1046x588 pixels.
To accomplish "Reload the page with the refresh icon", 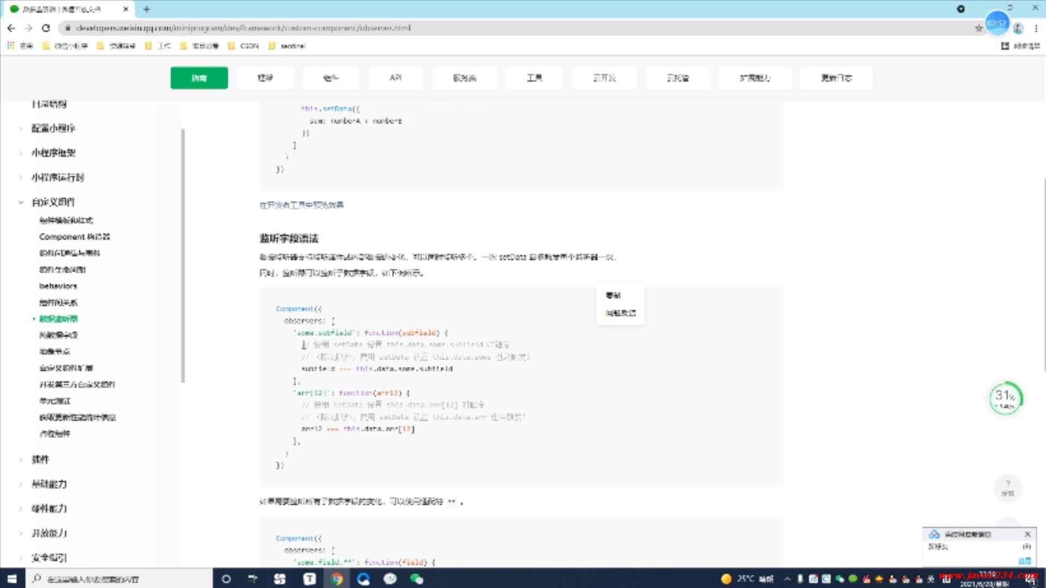I will [x=46, y=28].
